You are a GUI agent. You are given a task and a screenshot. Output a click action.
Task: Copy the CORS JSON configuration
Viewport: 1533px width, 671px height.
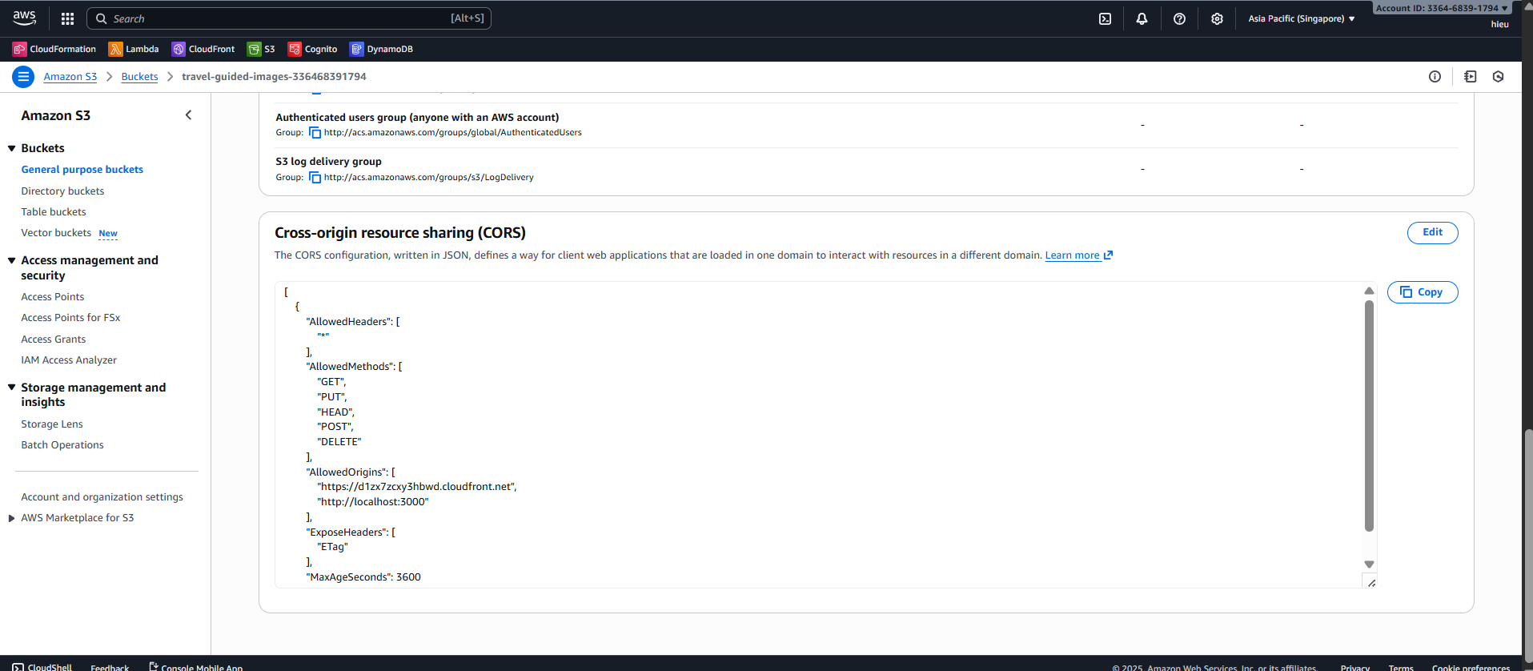[x=1422, y=292]
